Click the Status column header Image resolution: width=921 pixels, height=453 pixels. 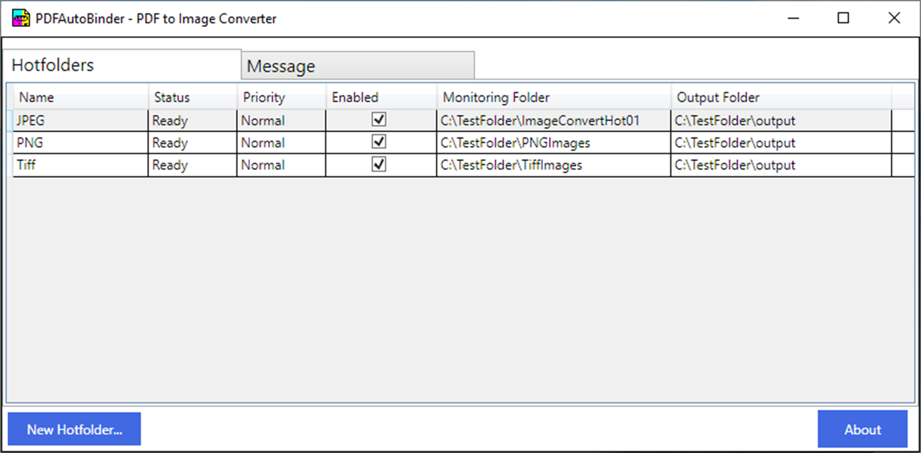pos(171,97)
